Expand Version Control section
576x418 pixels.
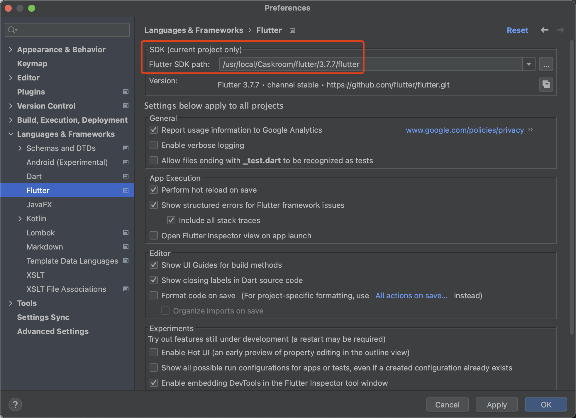pos(11,106)
